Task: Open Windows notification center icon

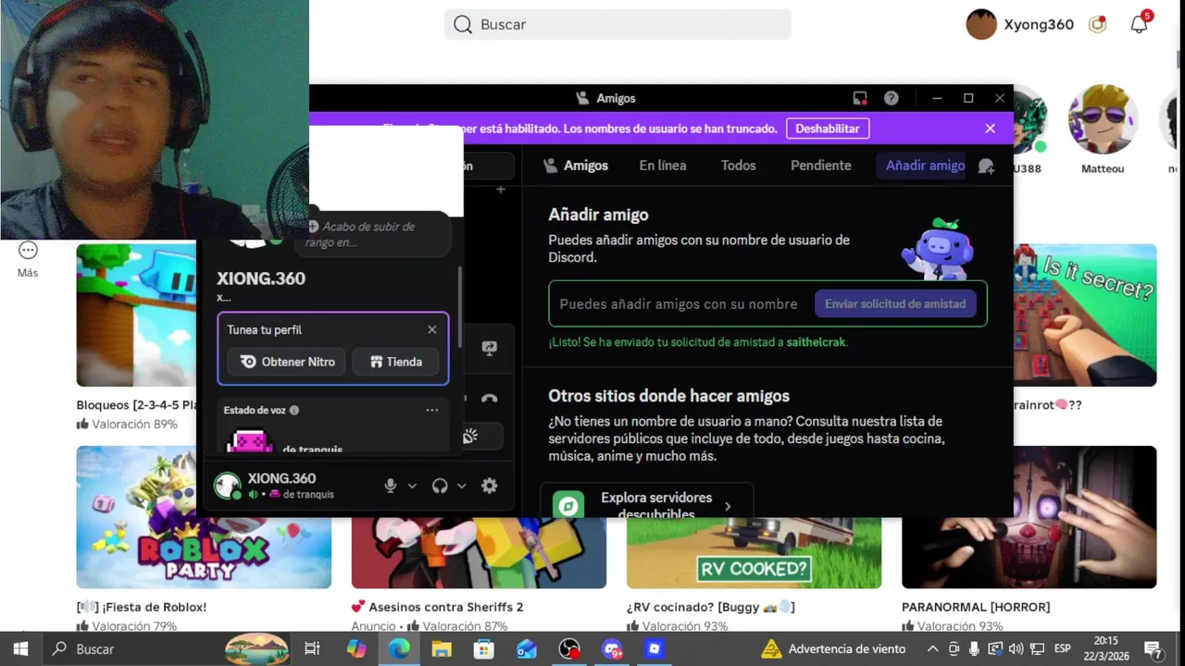Action: (x=1153, y=649)
